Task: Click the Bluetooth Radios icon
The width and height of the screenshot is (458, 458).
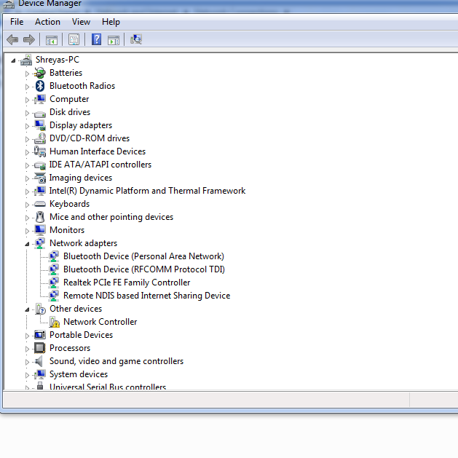Action: (x=40, y=86)
